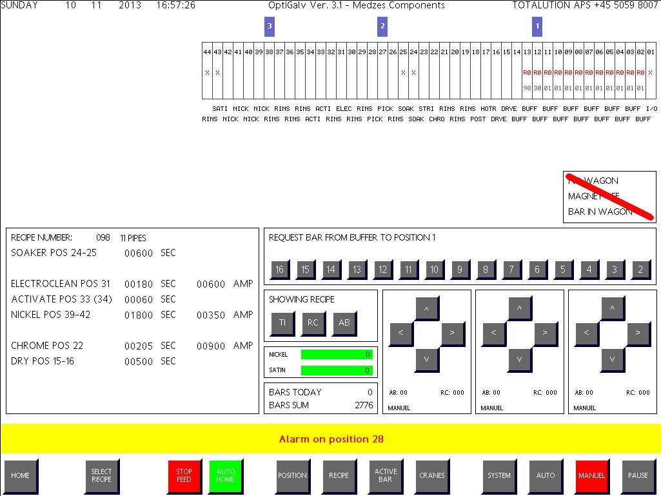
Task: Request bar from buffer 15
Action: (306, 270)
